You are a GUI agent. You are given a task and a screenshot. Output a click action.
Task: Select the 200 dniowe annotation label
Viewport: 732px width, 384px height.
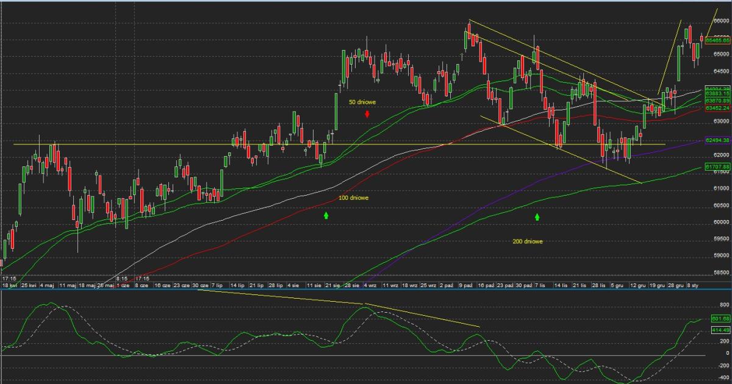[528, 241]
